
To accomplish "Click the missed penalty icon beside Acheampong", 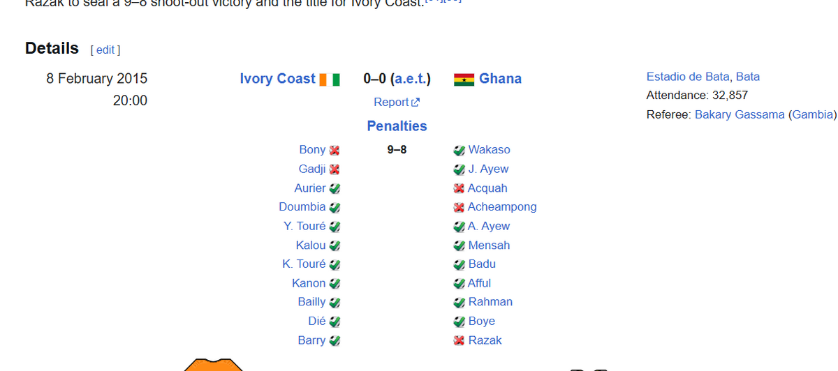I will pyautogui.click(x=459, y=207).
